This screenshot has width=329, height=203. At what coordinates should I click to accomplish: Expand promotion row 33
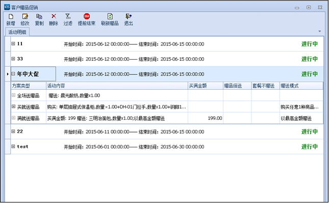tap(13, 59)
